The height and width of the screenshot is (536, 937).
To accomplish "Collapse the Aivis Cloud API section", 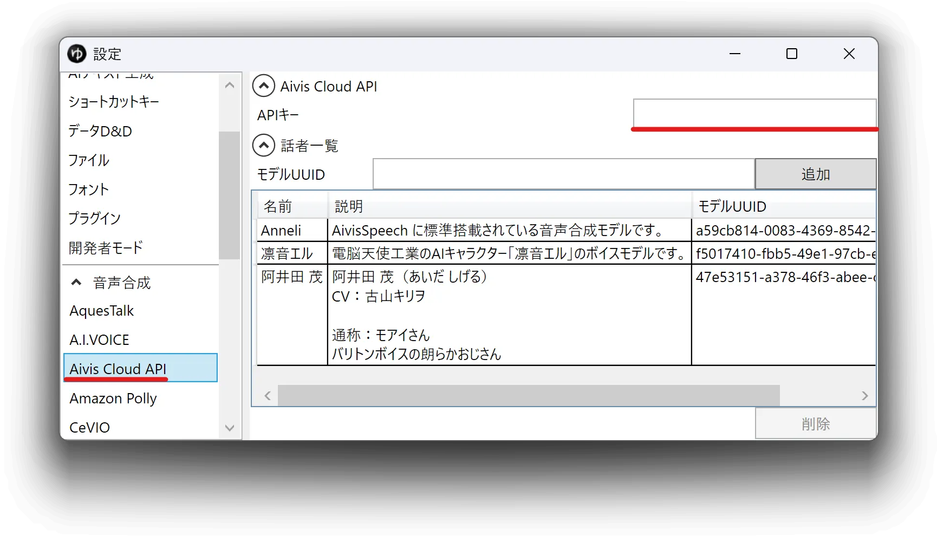I will (x=264, y=86).
